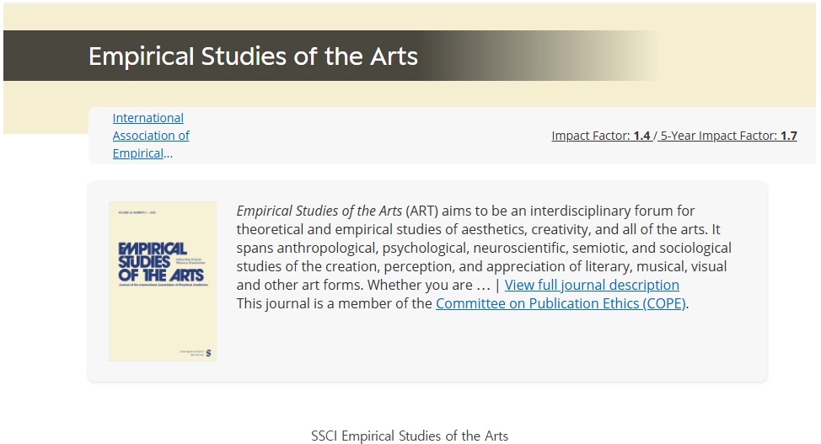
Task: Click the italic journal name in the description
Action: click(x=319, y=211)
